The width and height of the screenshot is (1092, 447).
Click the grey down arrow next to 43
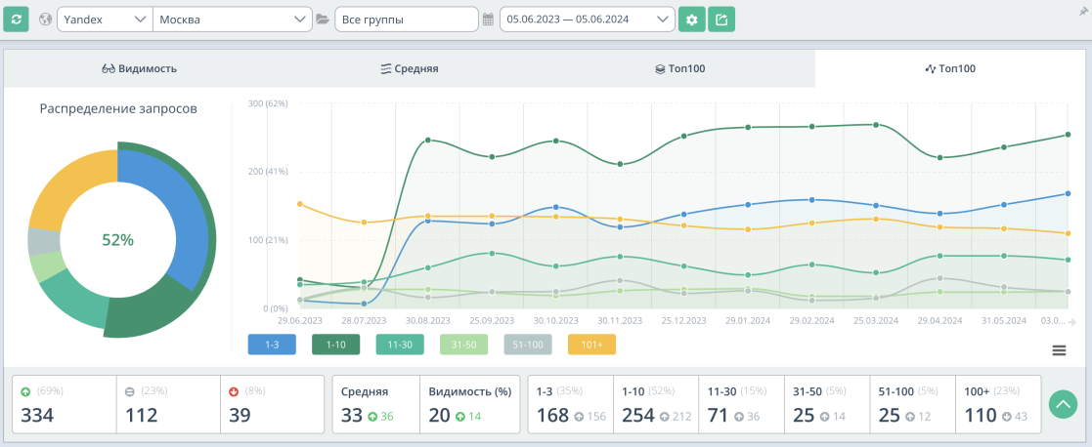(x=1008, y=417)
